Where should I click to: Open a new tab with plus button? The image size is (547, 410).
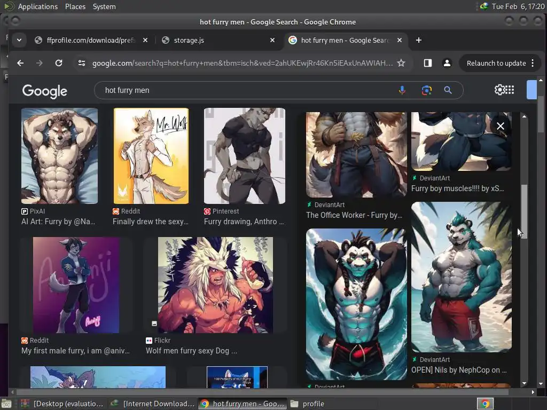(419, 40)
